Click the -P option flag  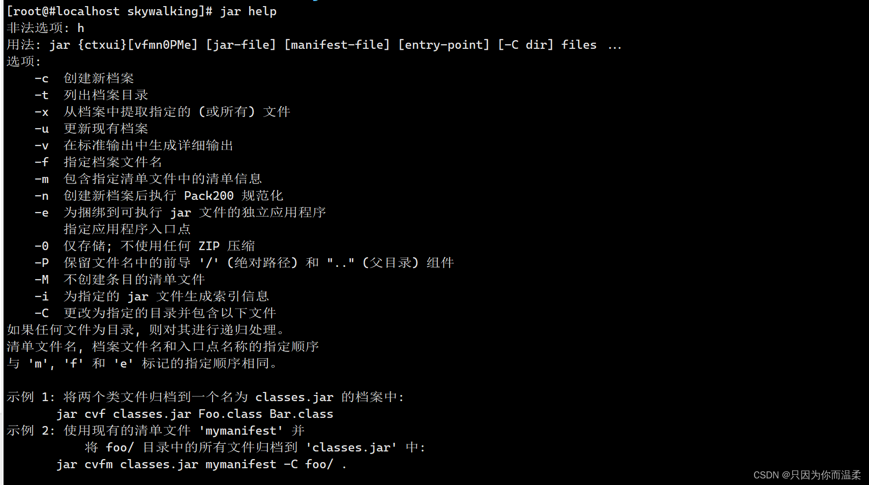[42, 263]
